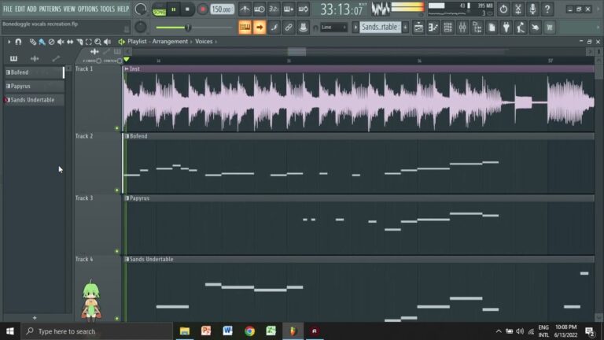Click the one-click audio recording microphone icon

[532, 9]
